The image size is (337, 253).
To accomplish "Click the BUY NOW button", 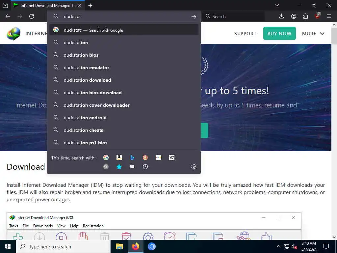I will click(279, 33).
